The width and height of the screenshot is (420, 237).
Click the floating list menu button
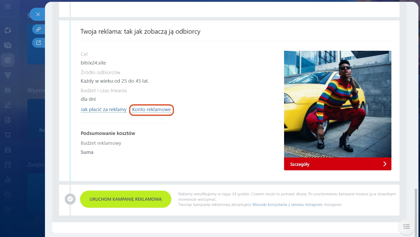click(x=406, y=227)
